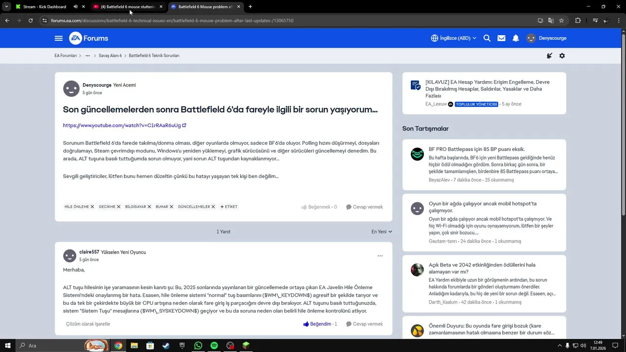Click the EA Forums logo
The width and height of the screenshot is (626, 352).
(x=89, y=38)
